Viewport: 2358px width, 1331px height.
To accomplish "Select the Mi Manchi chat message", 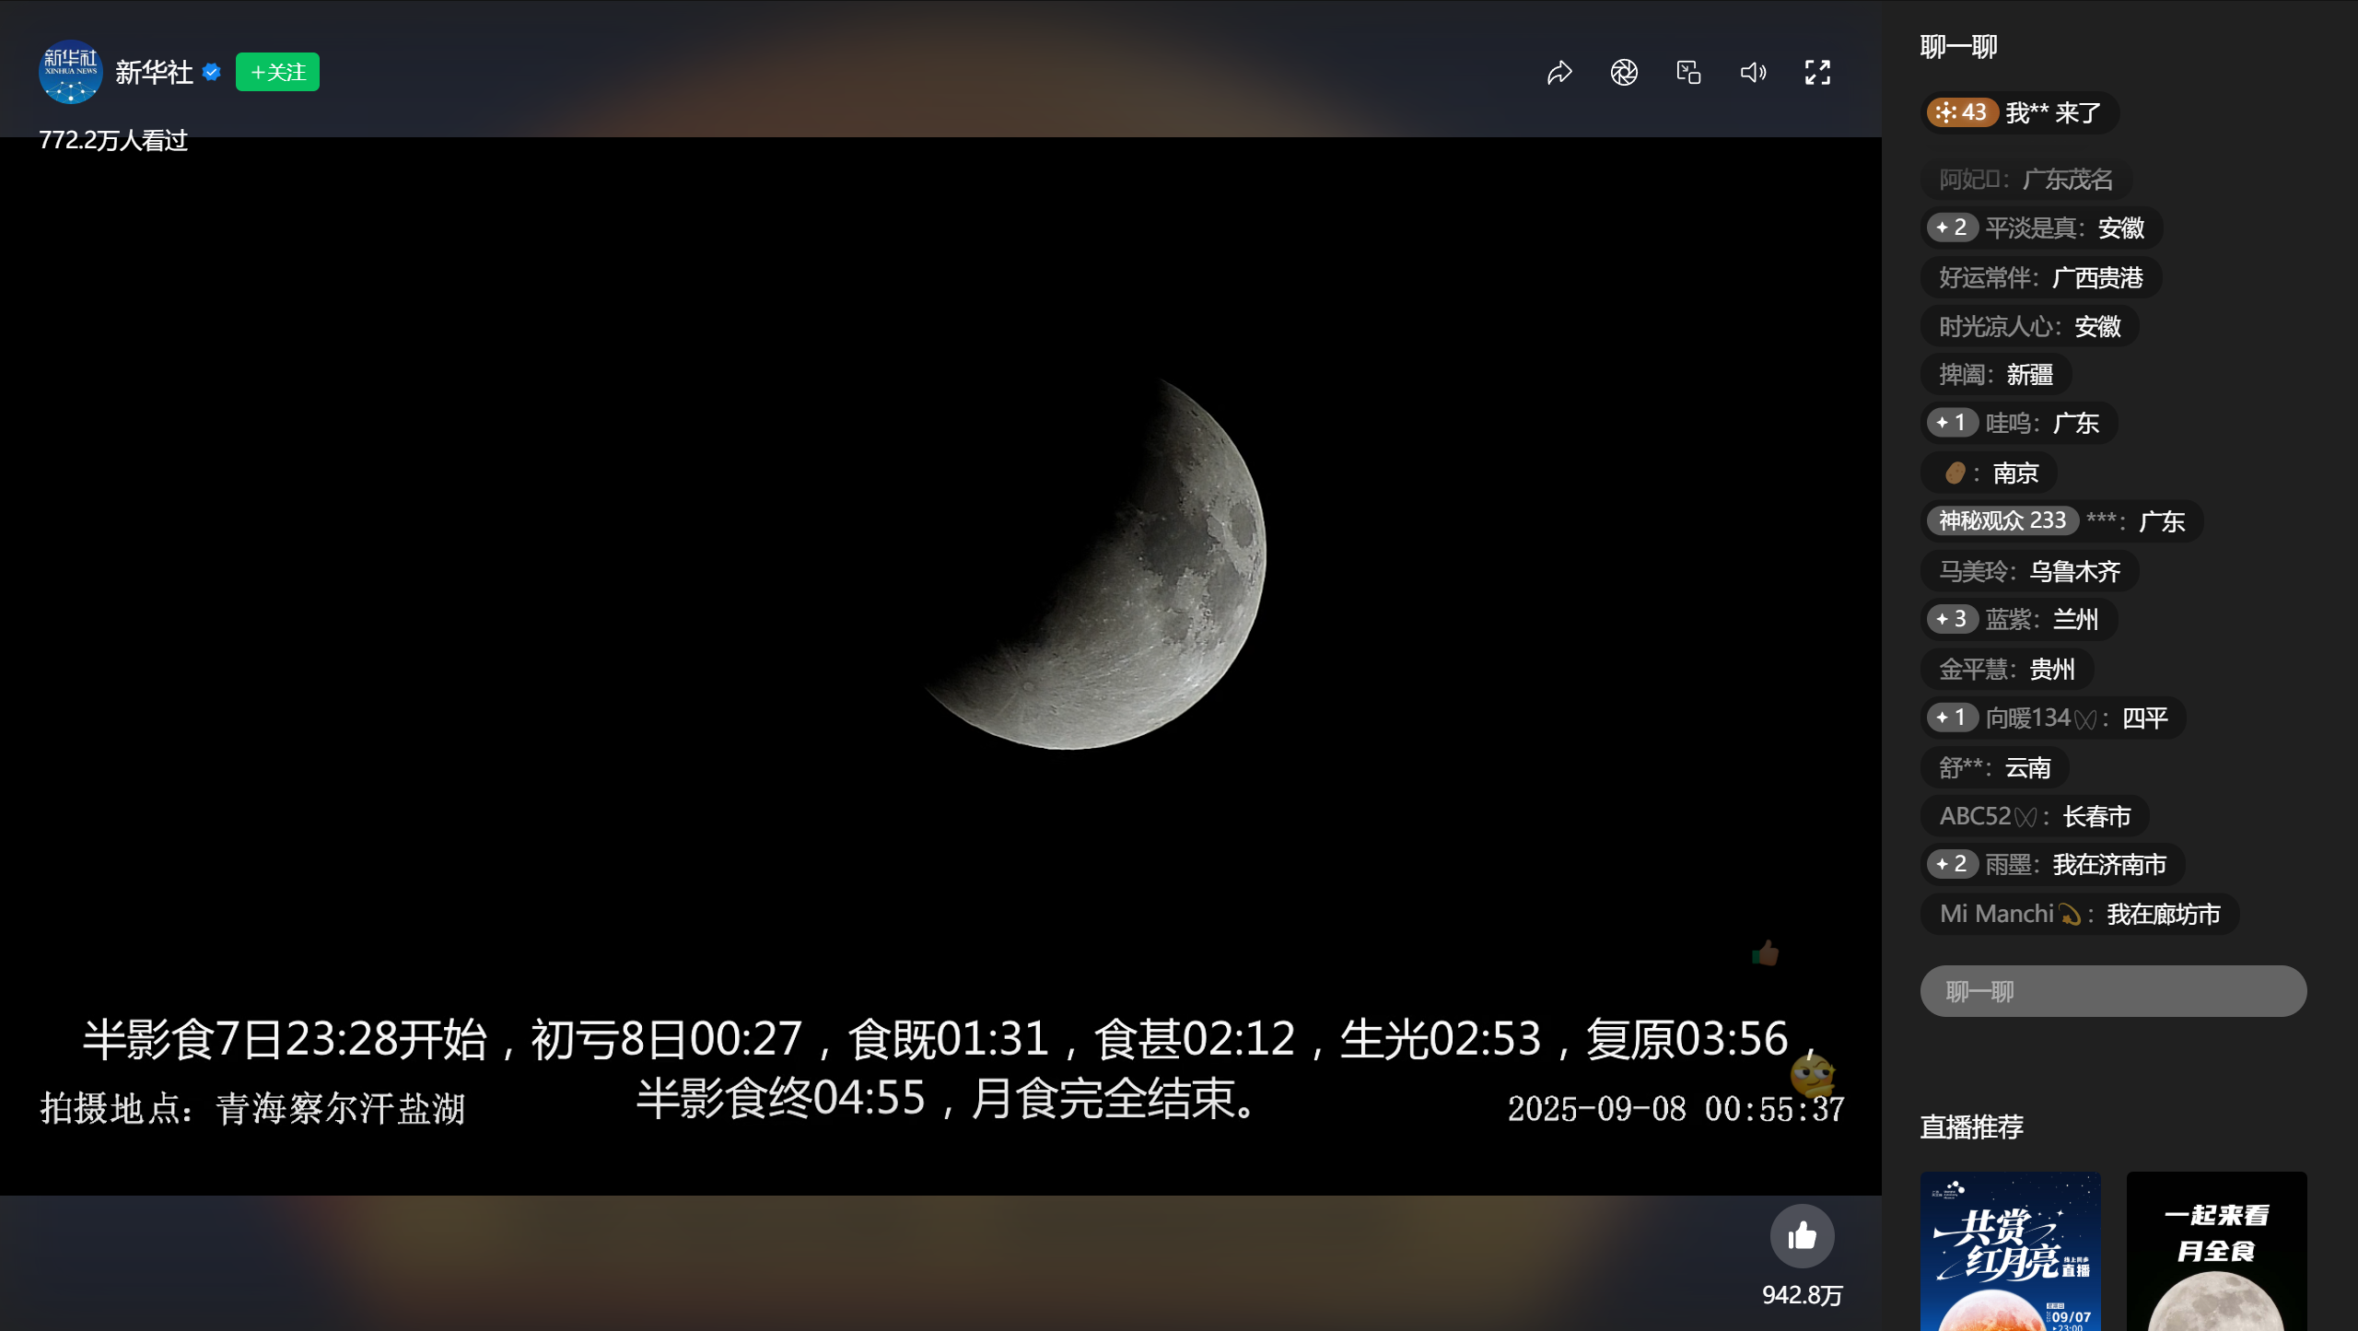I will click(2080, 914).
